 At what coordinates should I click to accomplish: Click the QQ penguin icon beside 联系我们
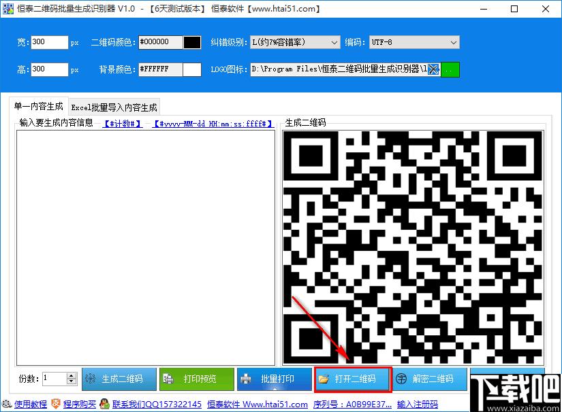click(104, 404)
